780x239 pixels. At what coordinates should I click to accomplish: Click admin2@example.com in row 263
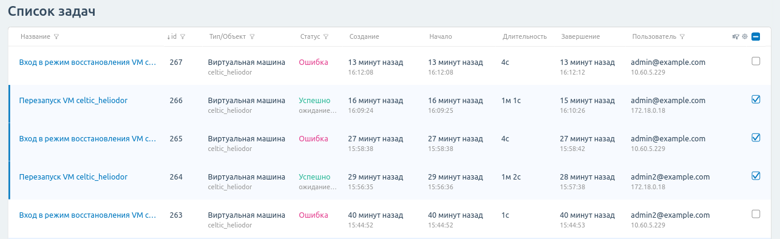click(x=670, y=215)
